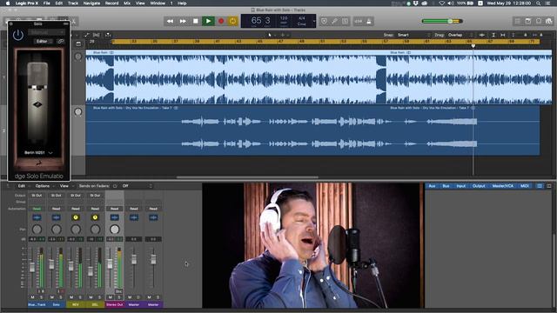Click the horizontal scrollbar under tracks area
557x313 pixels.
pyautogui.click(x=247, y=177)
